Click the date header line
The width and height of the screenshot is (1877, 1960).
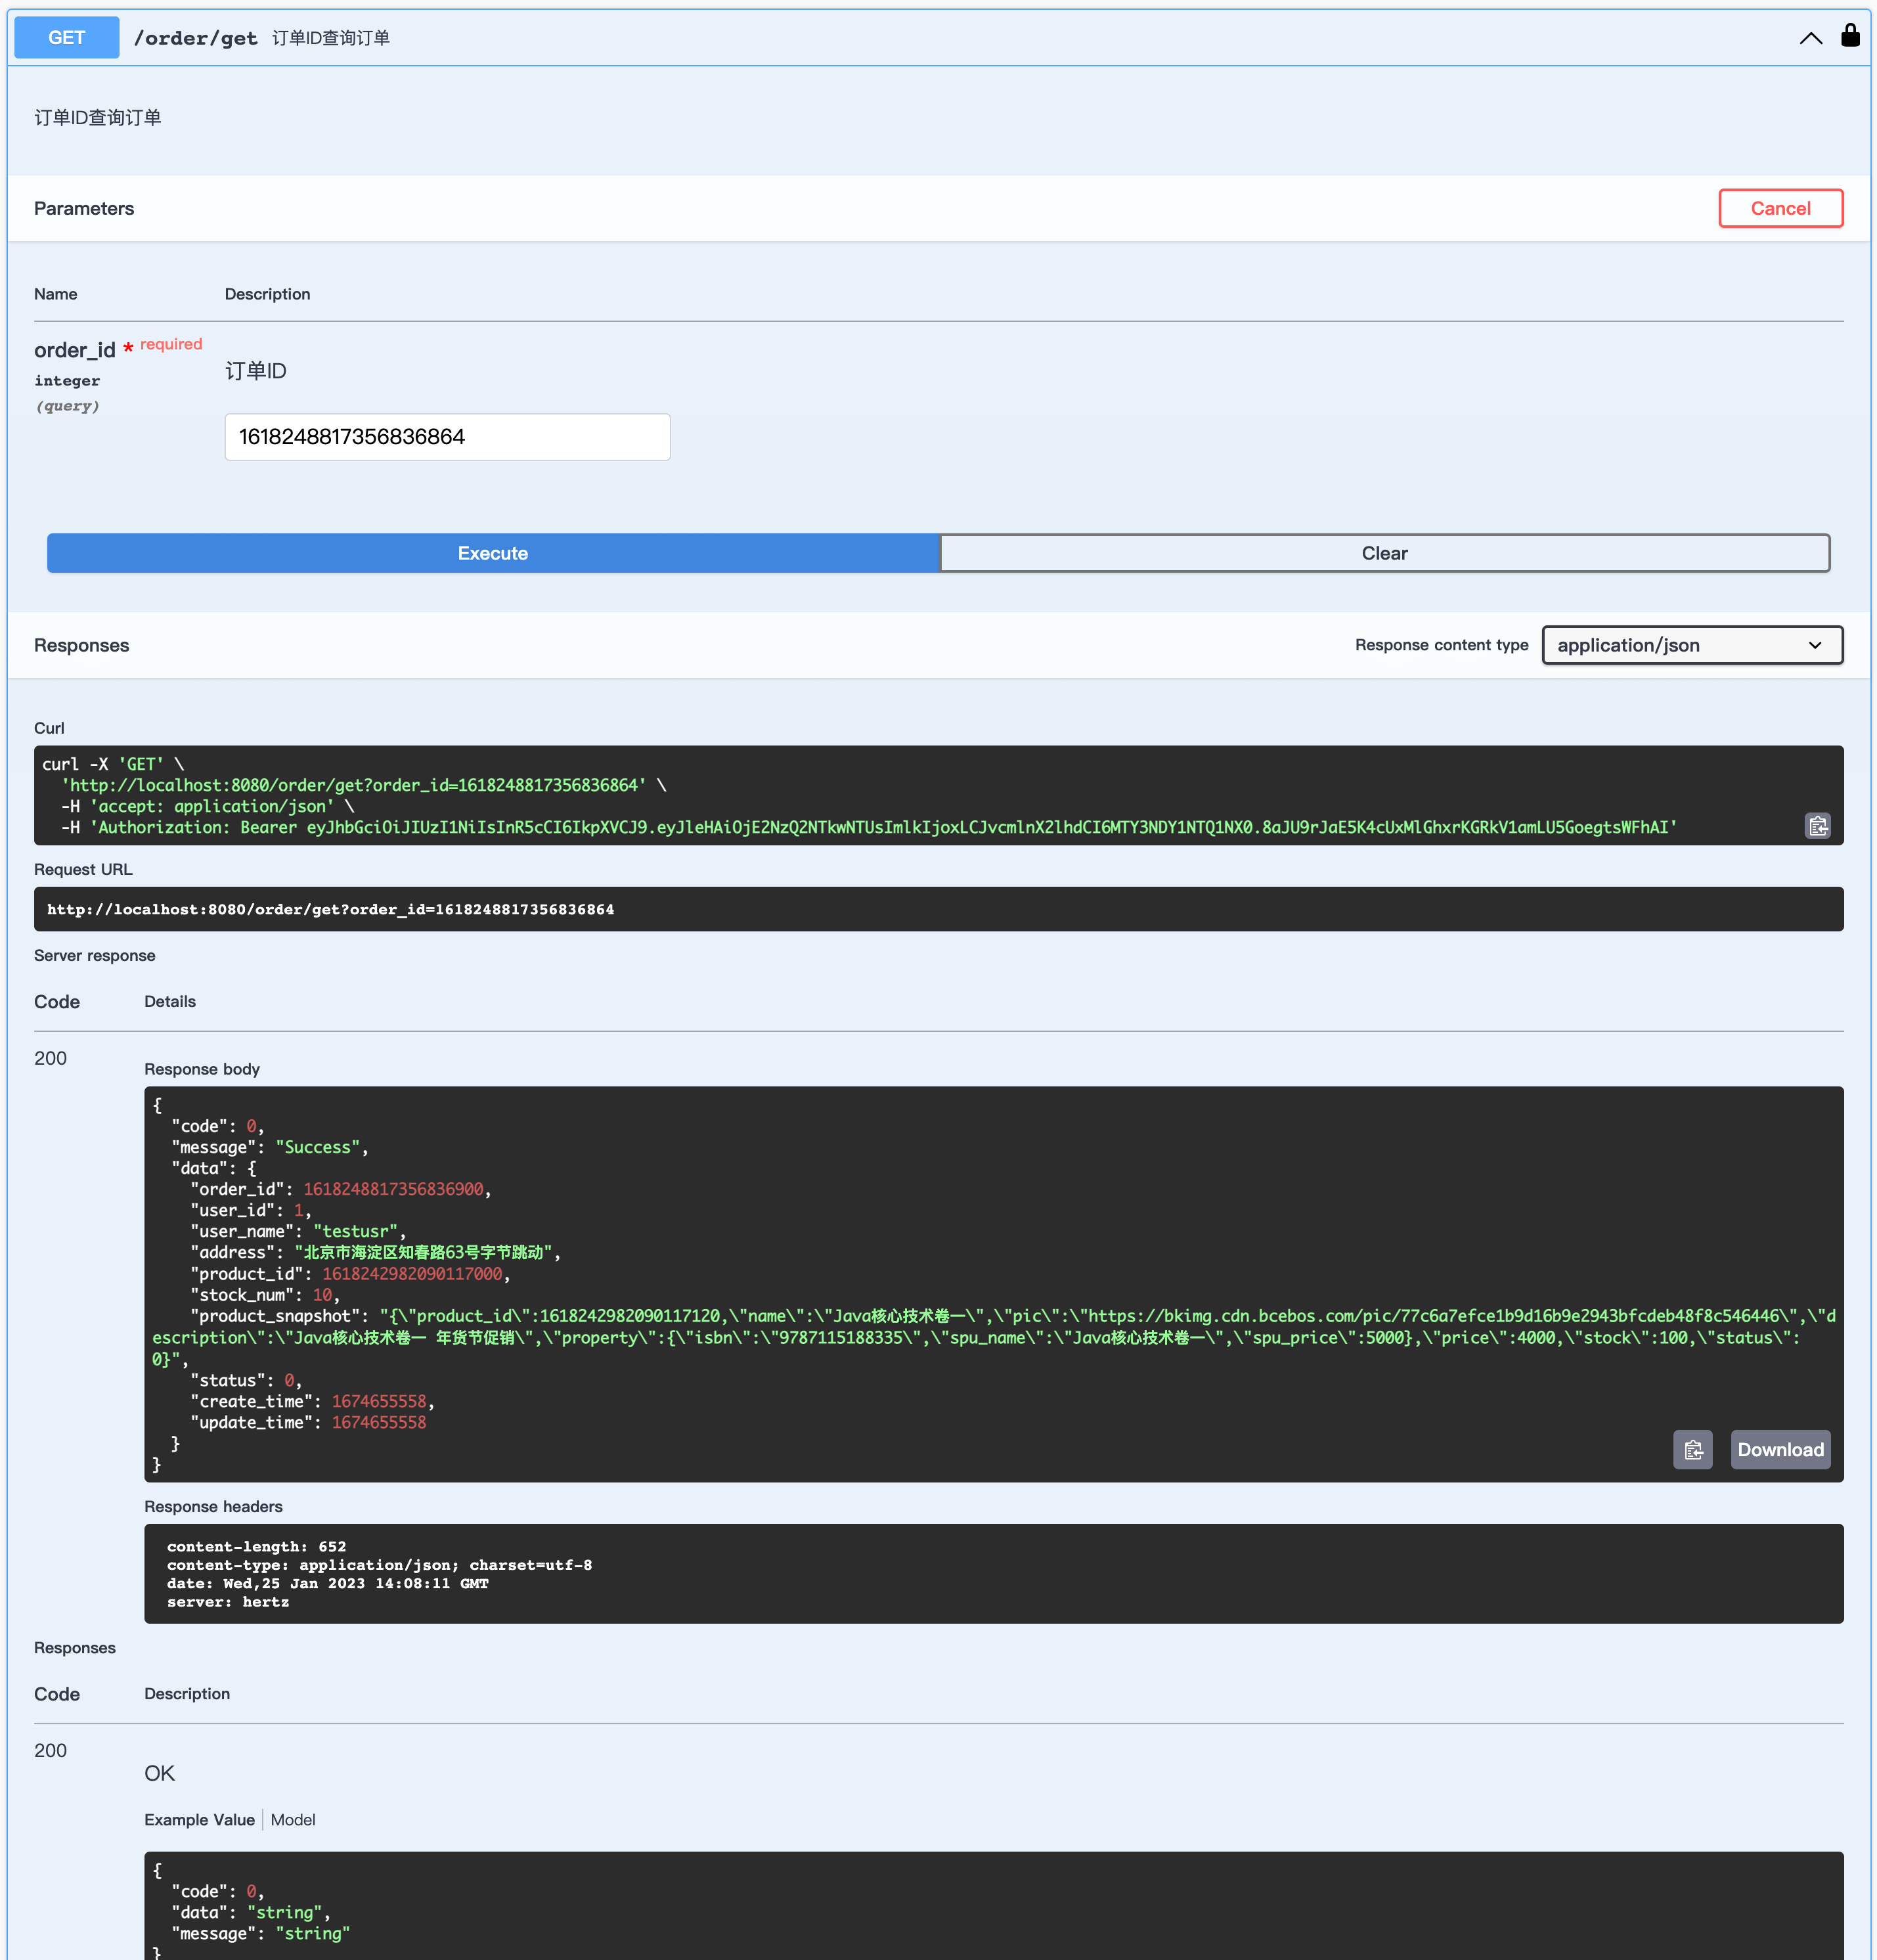328,1583
